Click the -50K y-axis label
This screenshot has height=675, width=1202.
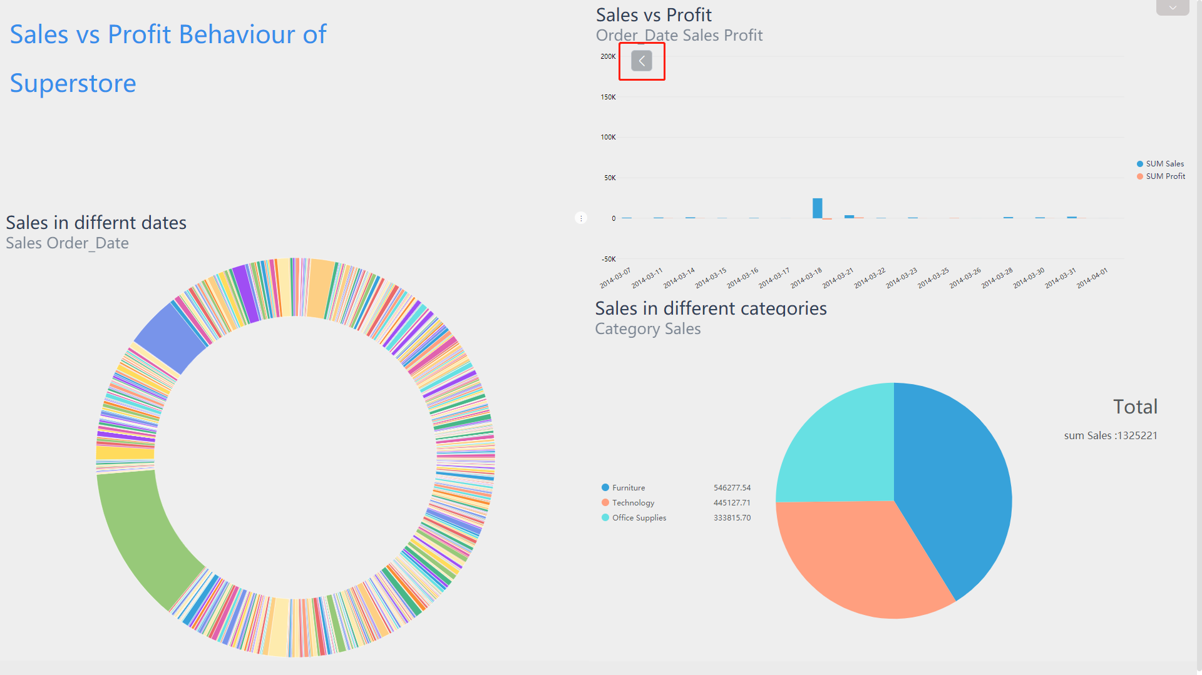609,259
